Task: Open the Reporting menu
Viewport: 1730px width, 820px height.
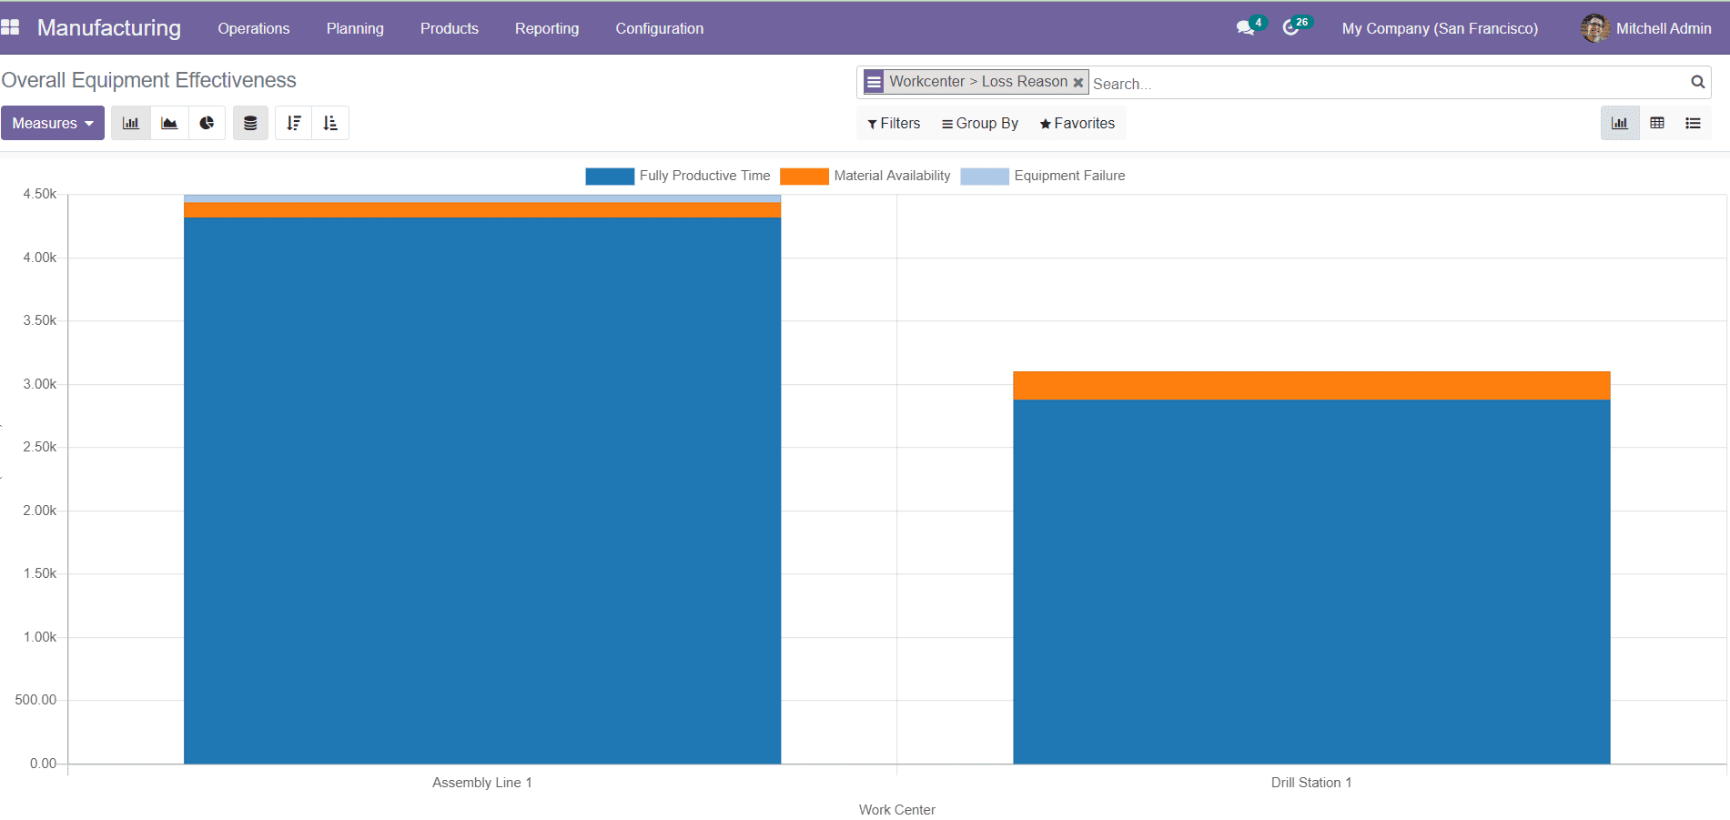Action: 547,28
